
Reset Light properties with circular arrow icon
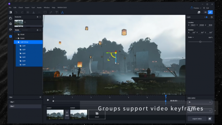tap(212, 17)
